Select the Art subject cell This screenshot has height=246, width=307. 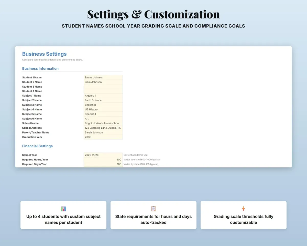point(103,119)
